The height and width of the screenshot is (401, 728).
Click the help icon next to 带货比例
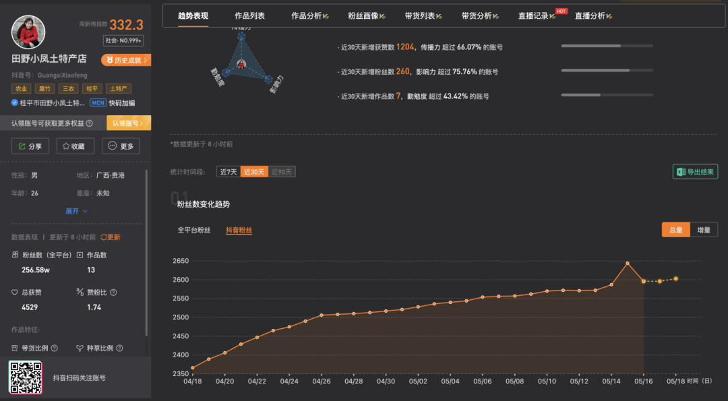click(x=54, y=348)
